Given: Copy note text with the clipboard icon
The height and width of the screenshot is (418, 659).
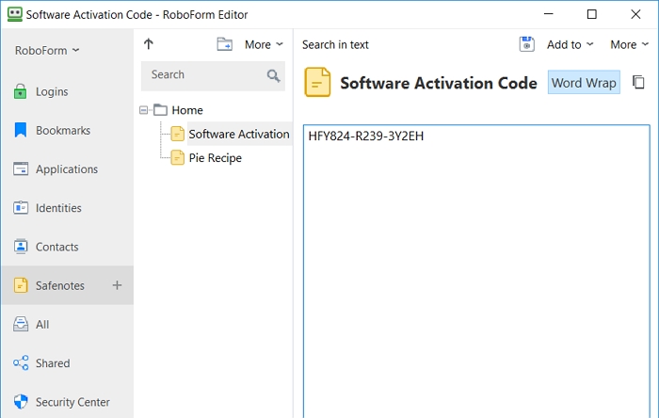Looking at the screenshot, I should (x=638, y=82).
